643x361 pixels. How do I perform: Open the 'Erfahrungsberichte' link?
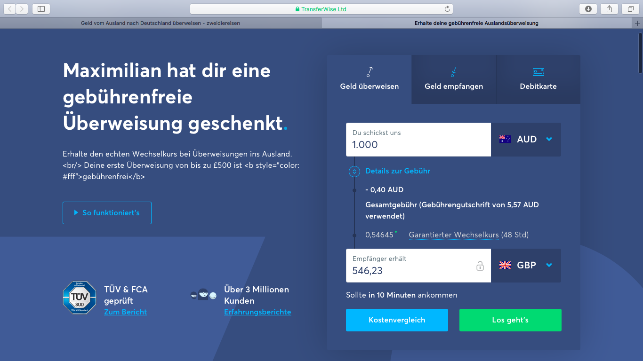click(x=257, y=312)
